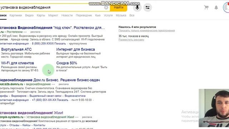Open the Видеонаблюдение Дом.ru Бизнес result title
The width and height of the screenshot is (229, 129).
pos(50,80)
